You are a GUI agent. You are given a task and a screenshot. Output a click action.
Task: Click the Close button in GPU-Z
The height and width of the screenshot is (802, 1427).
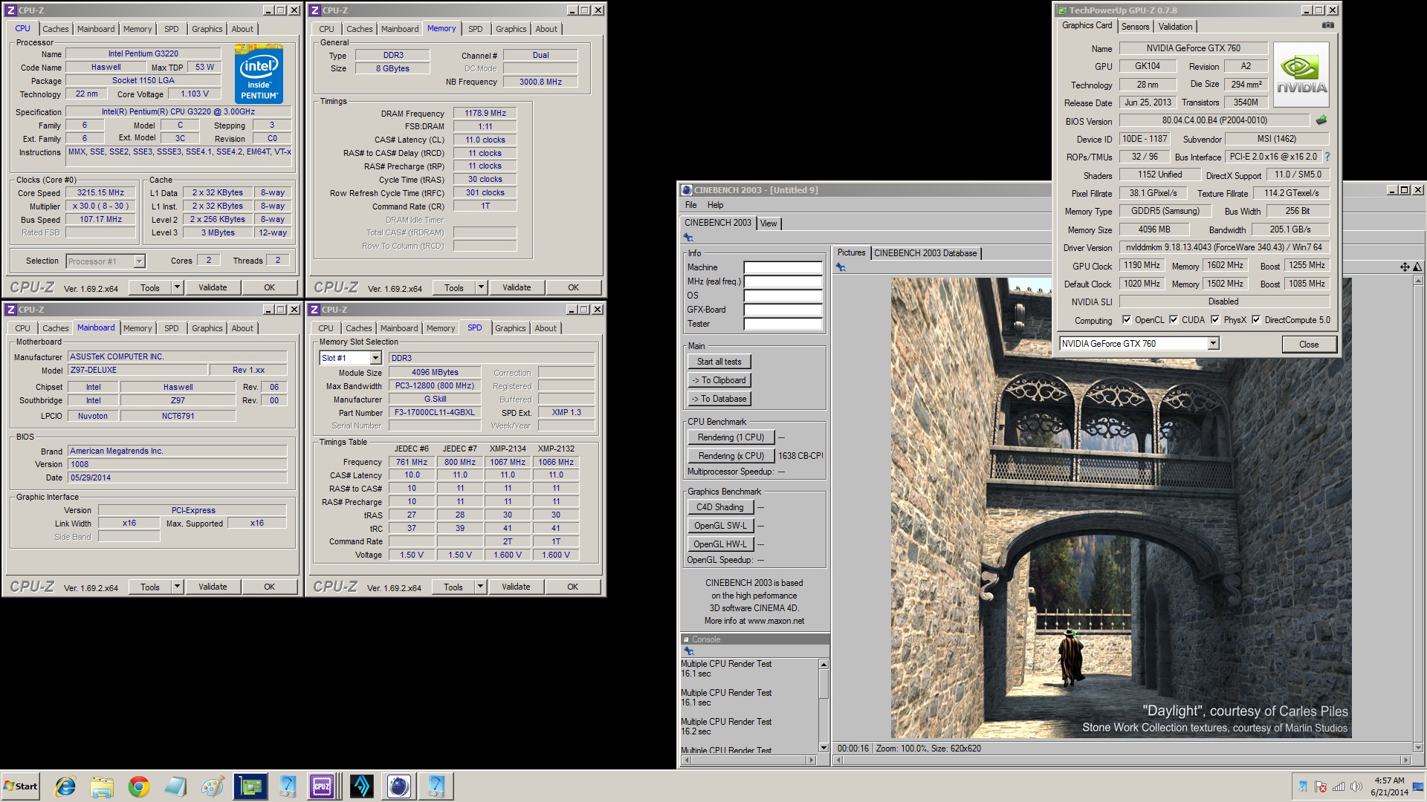click(x=1309, y=345)
